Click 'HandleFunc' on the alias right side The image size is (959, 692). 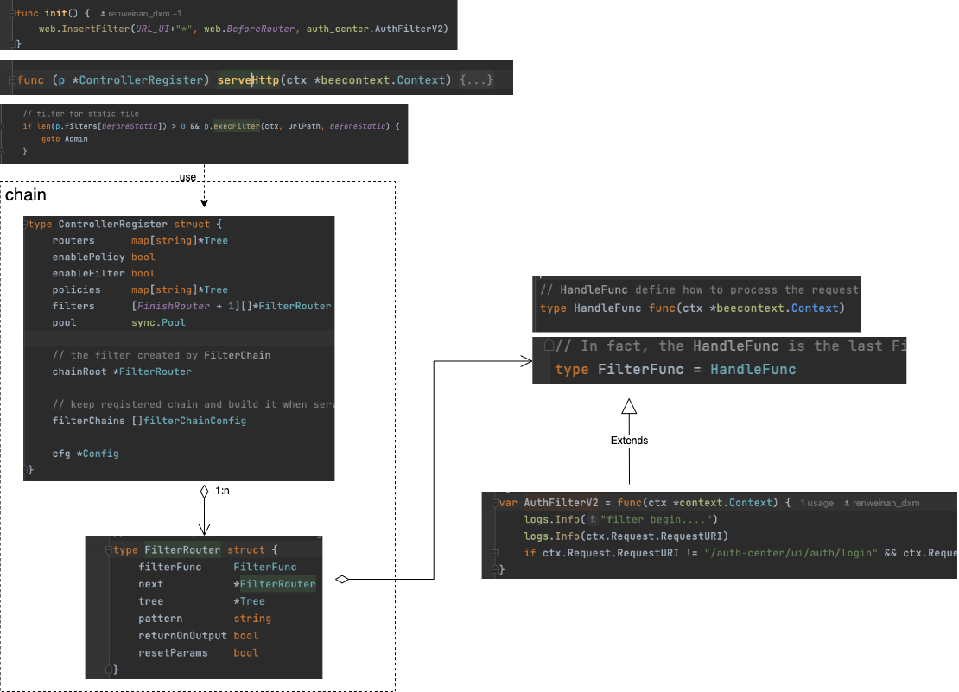[x=753, y=369]
